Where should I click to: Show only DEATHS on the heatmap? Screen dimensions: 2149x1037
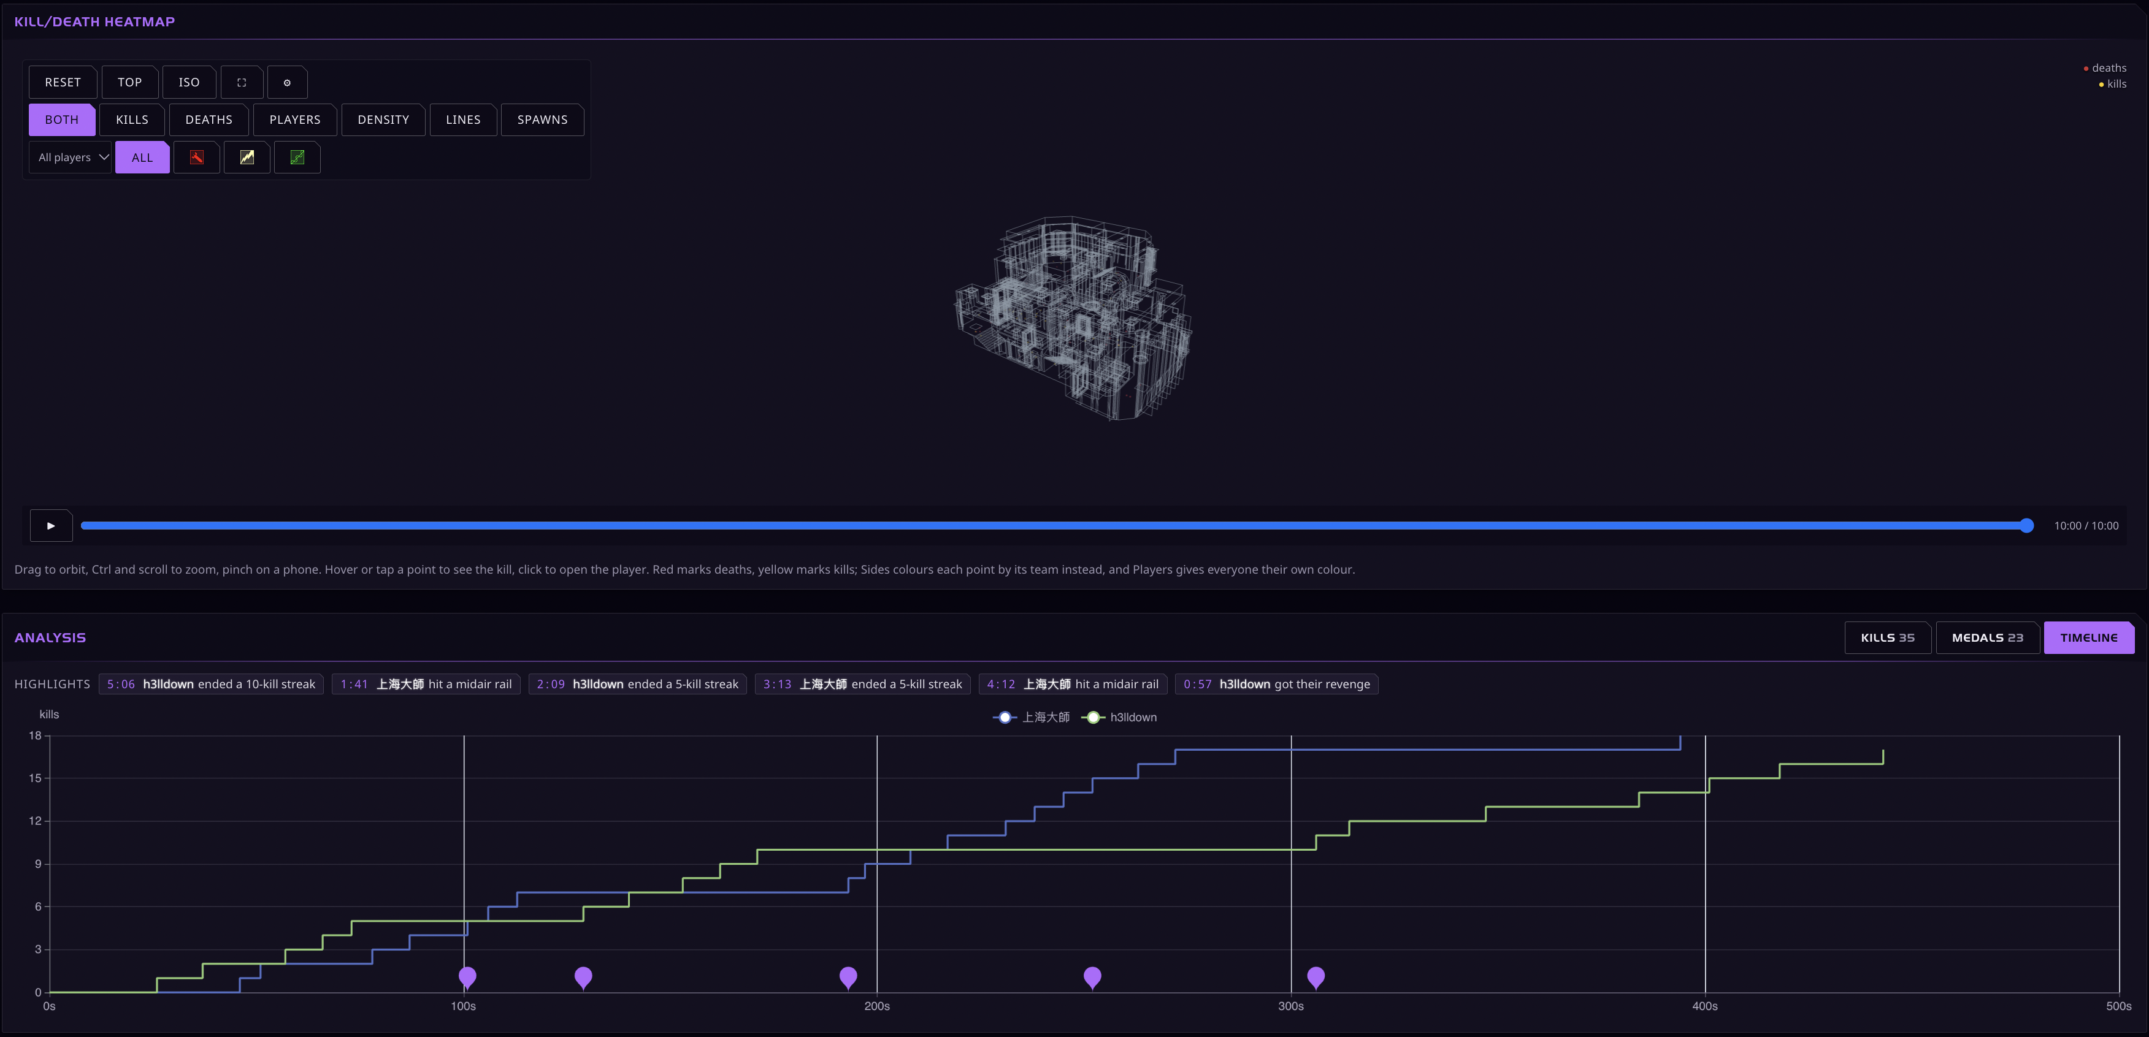209,120
